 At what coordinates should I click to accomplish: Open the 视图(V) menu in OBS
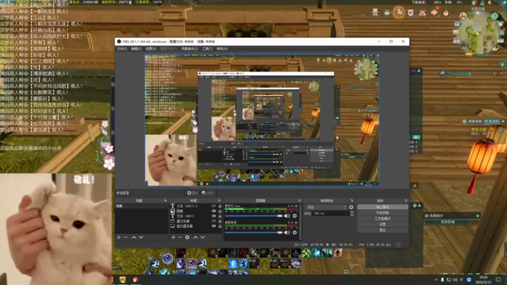[x=151, y=49]
